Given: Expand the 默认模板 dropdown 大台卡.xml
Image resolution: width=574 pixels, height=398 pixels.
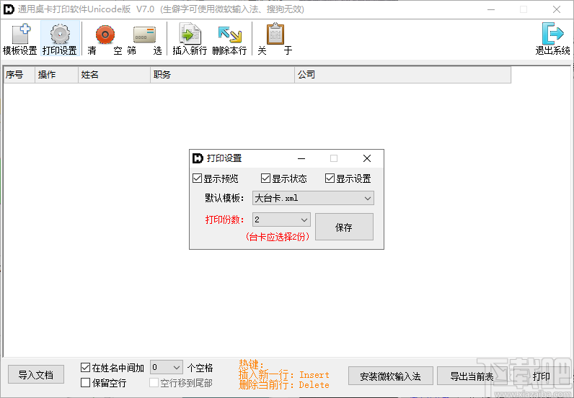Looking at the screenshot, I should point(314,199).
